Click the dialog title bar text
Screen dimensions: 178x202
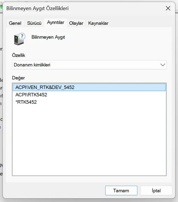pos(38,9)
